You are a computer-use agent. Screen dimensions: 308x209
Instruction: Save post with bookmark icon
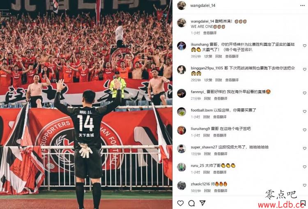pos(303,203)
